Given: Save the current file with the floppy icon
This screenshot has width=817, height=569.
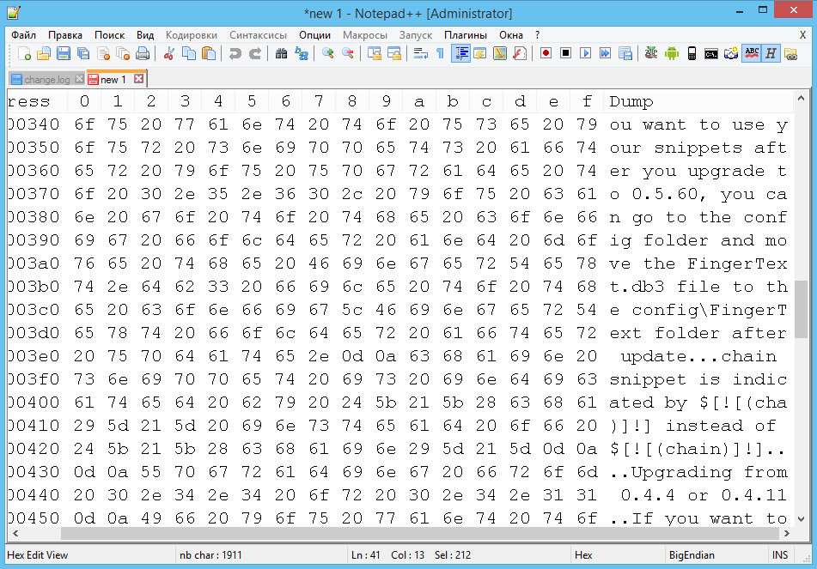Looking at the screenshot, I should [64, 53].
